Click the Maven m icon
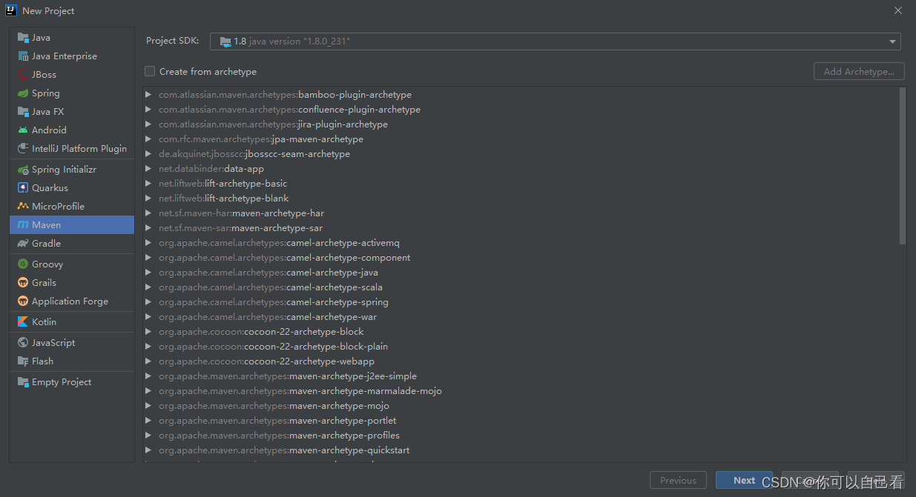916x497 pixels. pyautogui.click(x=23, y=225)
